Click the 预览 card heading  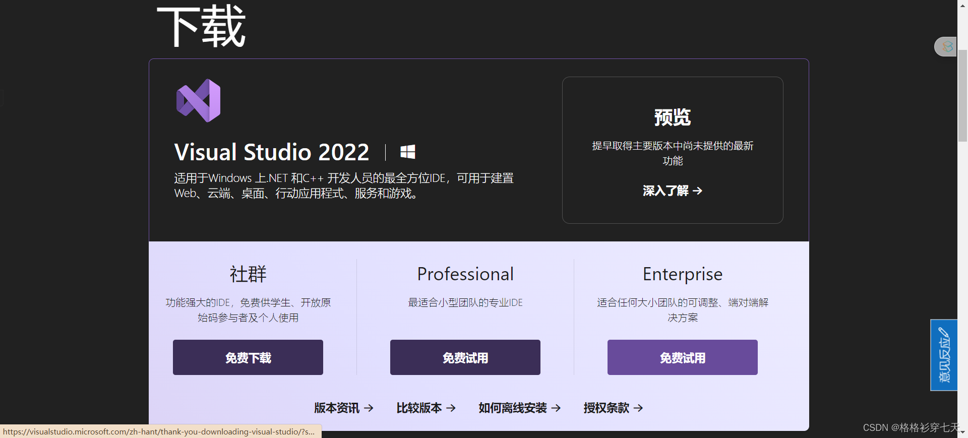[x=673, y=117]
